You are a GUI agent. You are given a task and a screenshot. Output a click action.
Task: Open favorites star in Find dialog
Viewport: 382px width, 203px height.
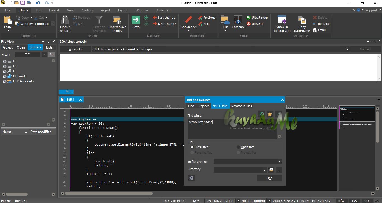click(270, 114)
